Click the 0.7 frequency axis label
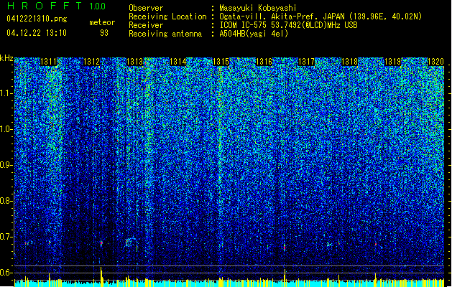452x287 pixels. (x=6, y=237)
